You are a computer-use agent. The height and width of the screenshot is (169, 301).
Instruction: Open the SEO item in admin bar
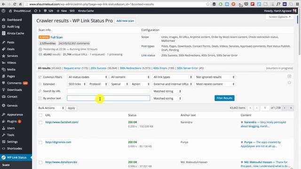click(x=72, y=11)
